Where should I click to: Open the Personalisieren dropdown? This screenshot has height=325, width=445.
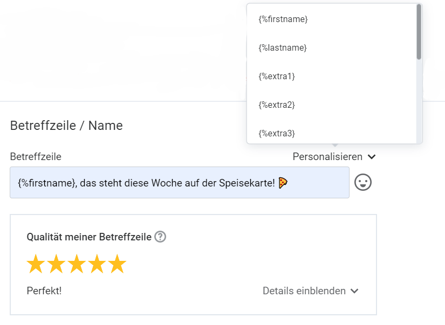click(x=327, y=157)
